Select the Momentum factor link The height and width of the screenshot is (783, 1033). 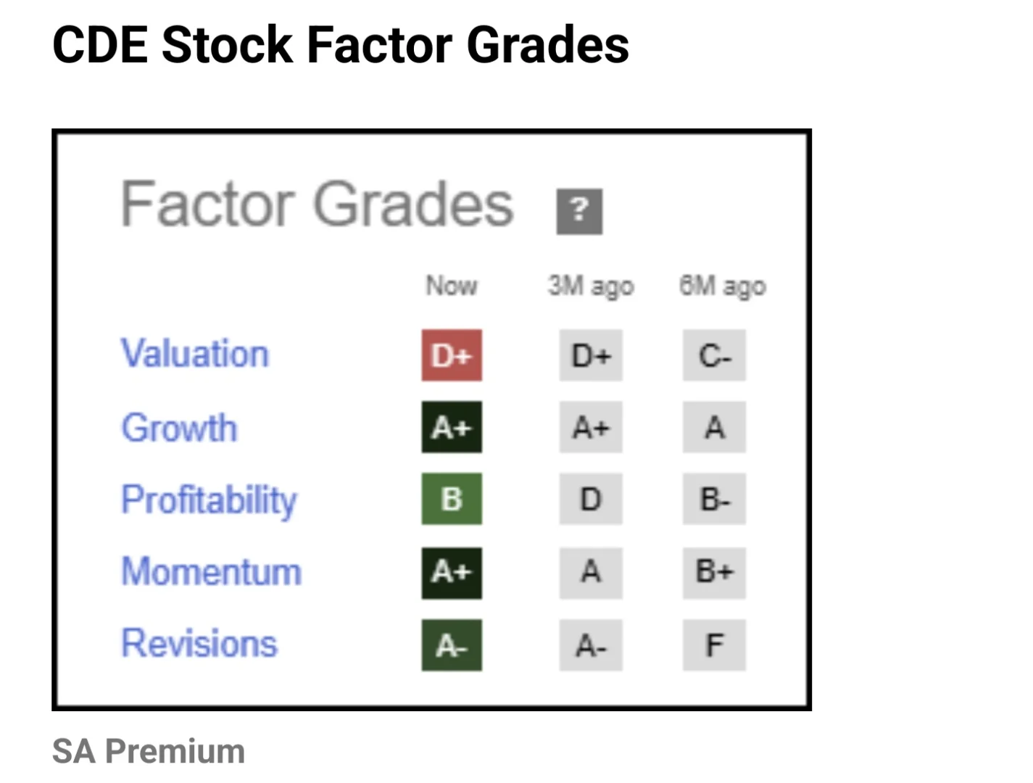tap(211, 571)
